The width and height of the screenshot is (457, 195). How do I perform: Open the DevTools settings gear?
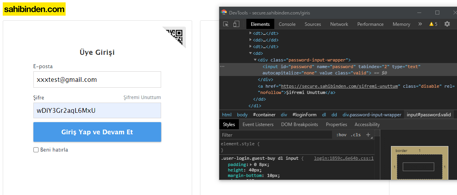click(447, 24)
